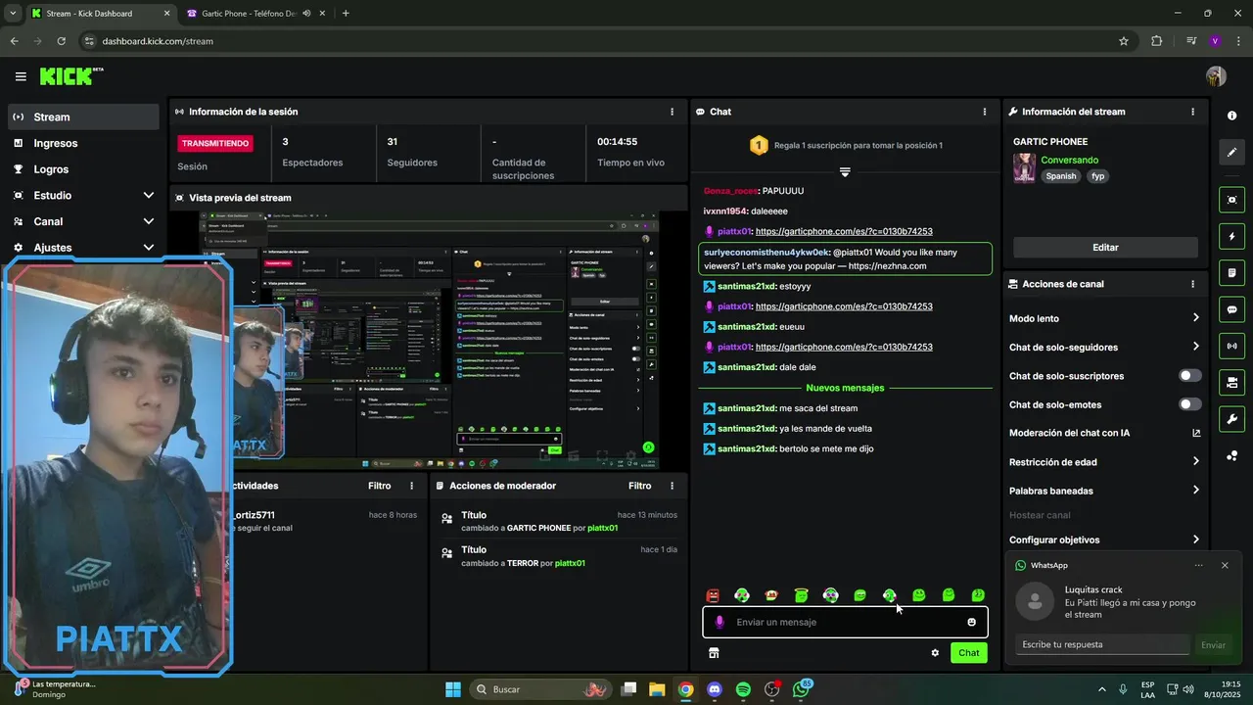Open the options menu of moderator actions panel
1253x705 pixels.
click(672, 486)
